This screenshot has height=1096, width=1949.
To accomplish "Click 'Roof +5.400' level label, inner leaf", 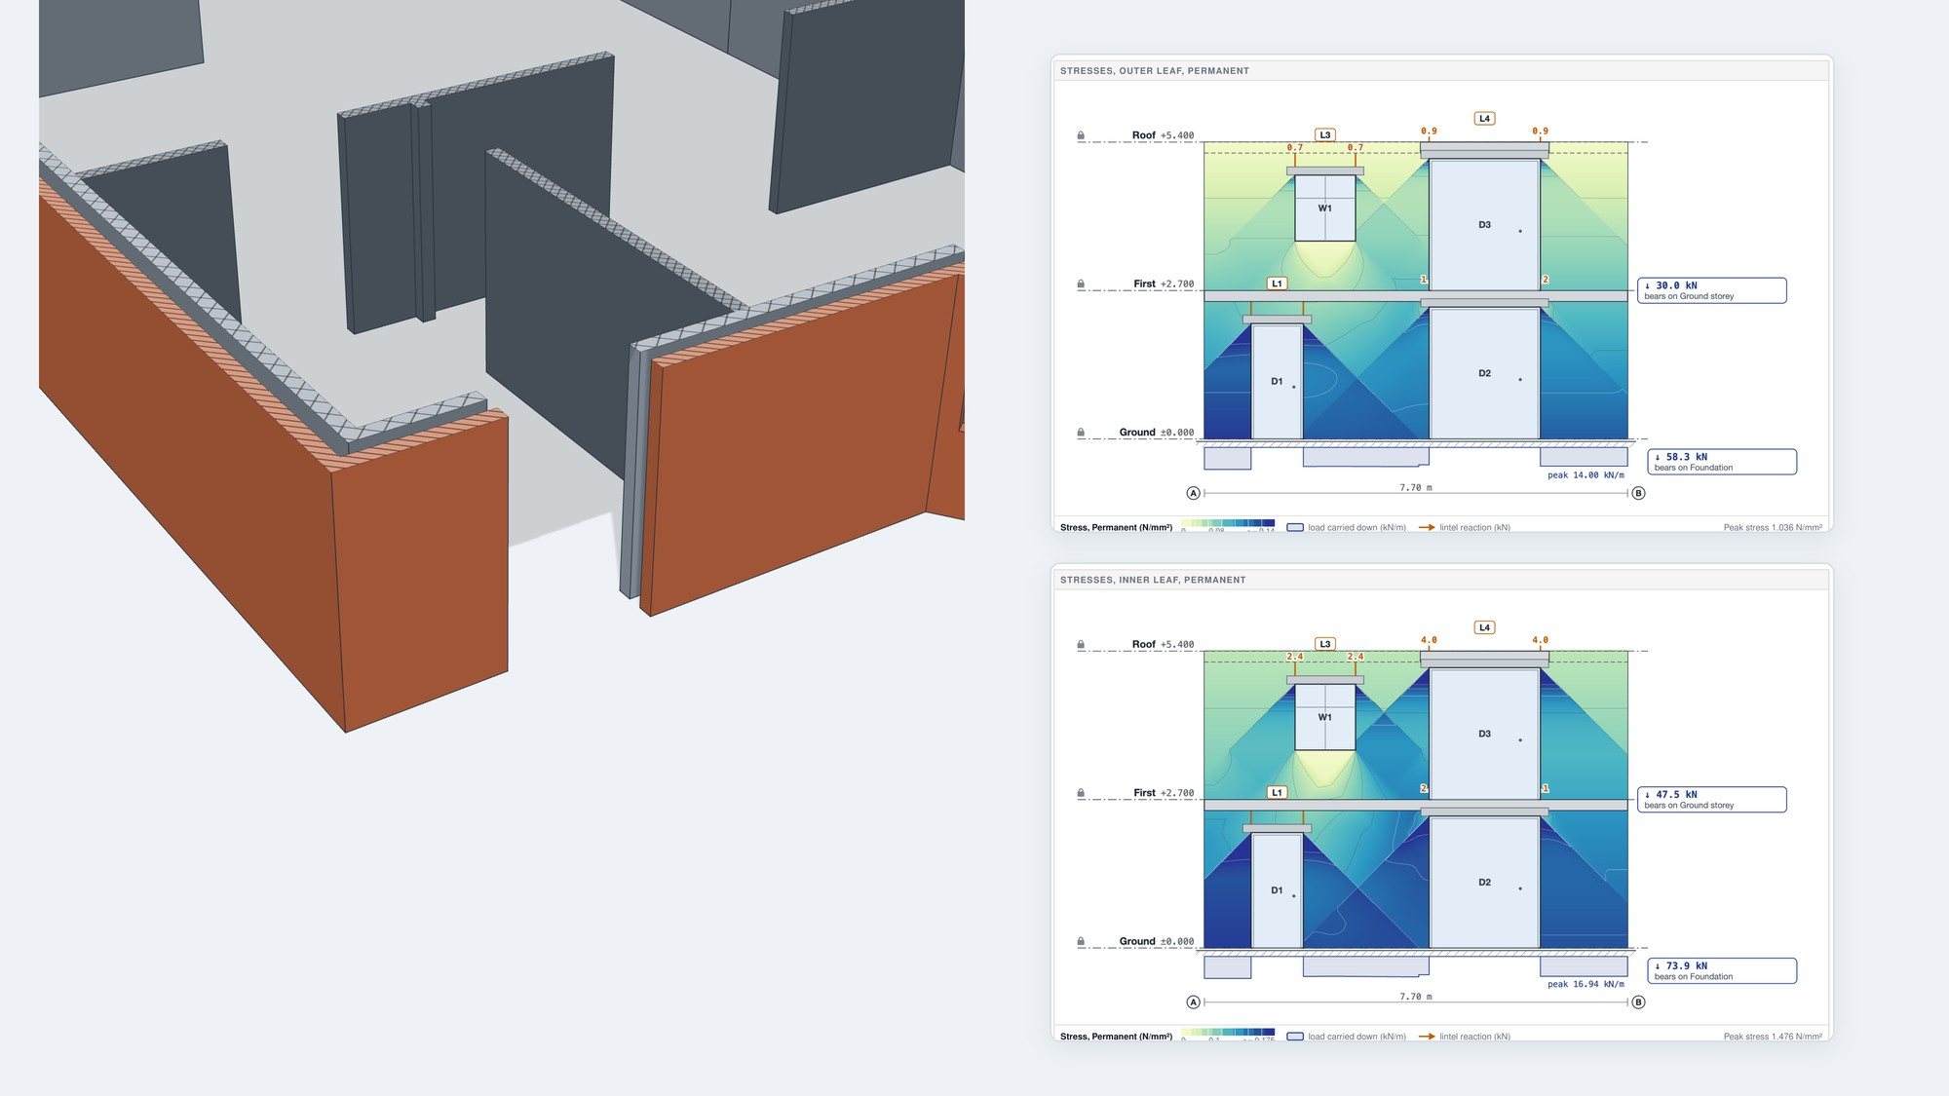I will tap(1163, 644).
